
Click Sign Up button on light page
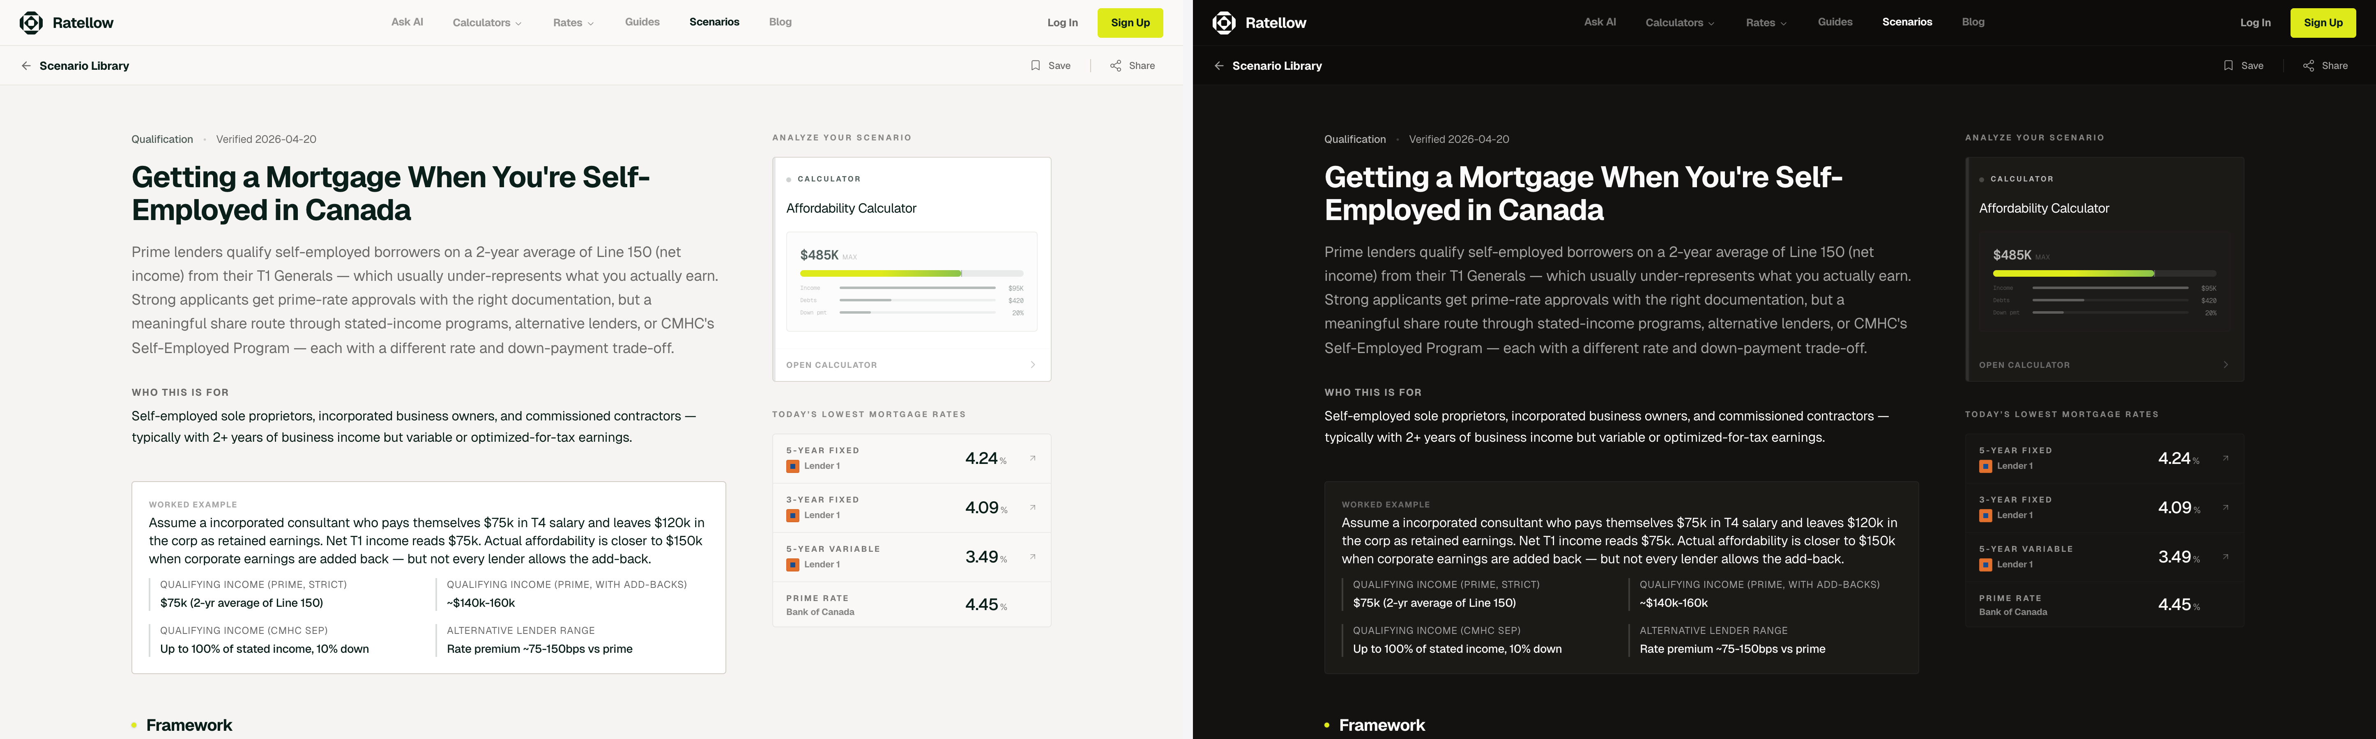point(1130,23)
